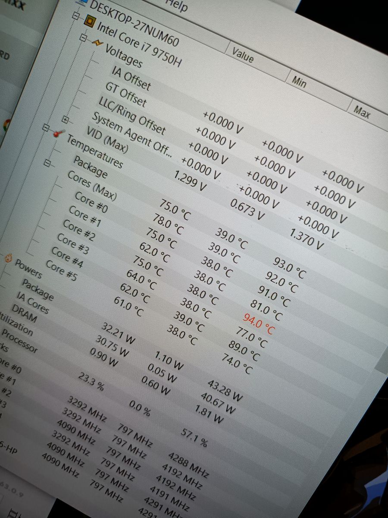Expand the VID (Max) node
The image size is (388, 518).
[66, 119]
